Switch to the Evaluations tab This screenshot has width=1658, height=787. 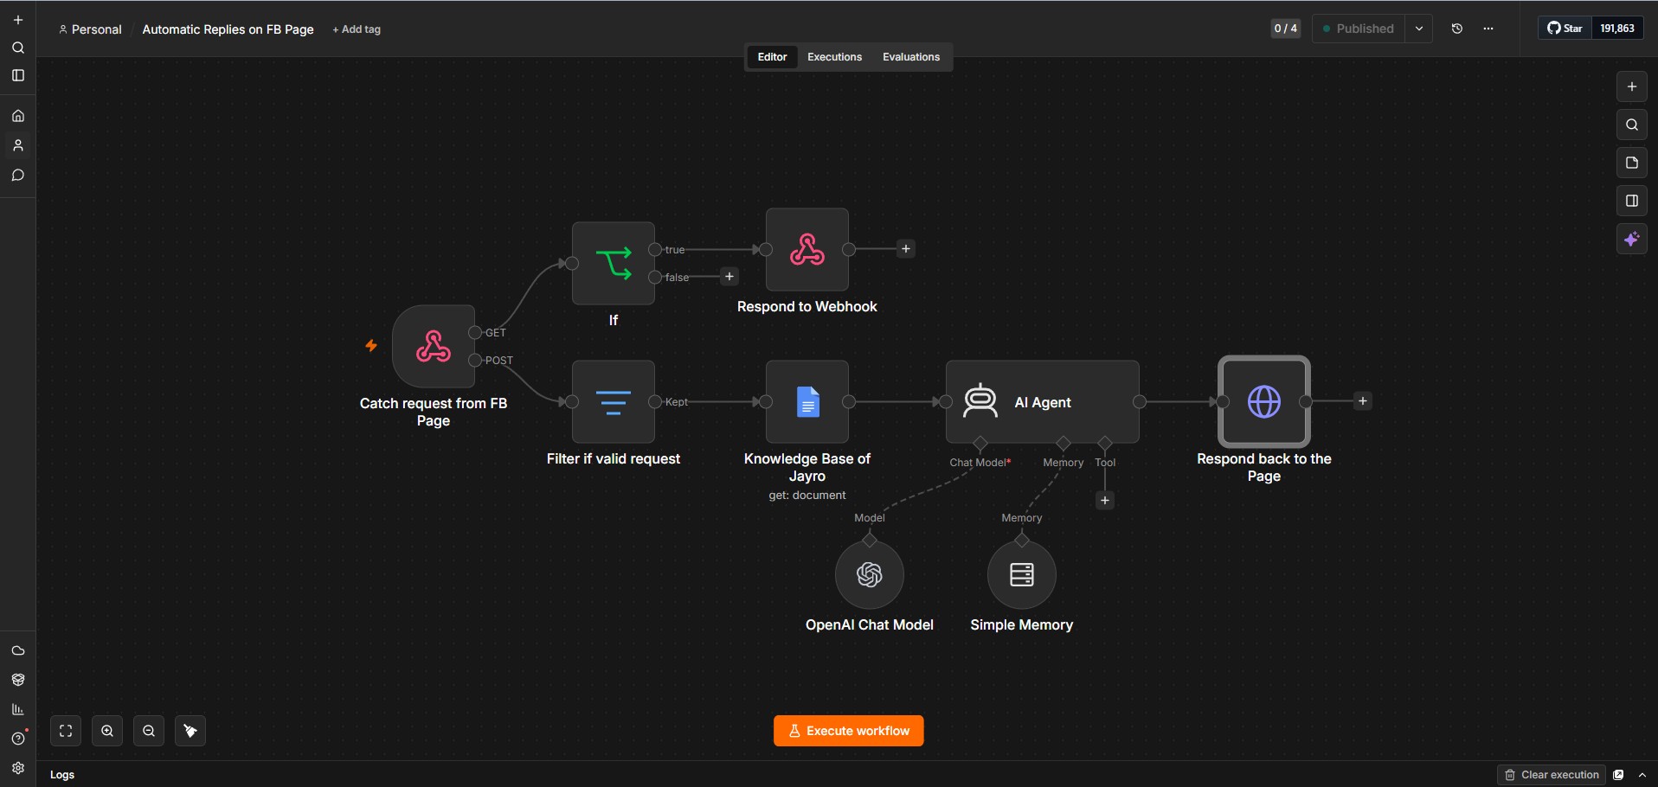[x=911, y=57]
